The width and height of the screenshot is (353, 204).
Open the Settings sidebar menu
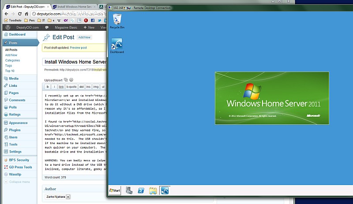(15, 152)
